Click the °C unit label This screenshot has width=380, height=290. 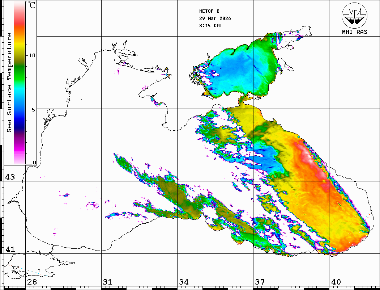tap(32, 6)
